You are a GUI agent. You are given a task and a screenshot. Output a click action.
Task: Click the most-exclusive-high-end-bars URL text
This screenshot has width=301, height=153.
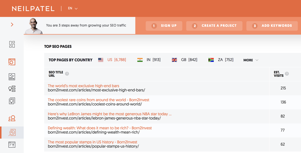pos(96,90)
